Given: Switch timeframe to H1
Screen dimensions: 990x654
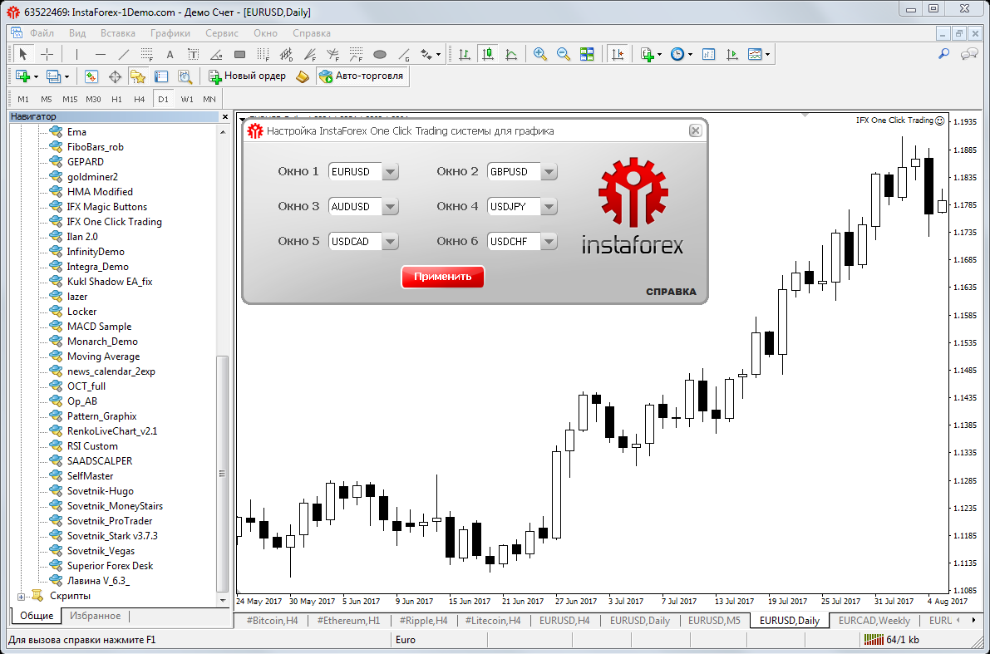Looking at the screenshot, I should pyautogui.click(x=117, y=99).
